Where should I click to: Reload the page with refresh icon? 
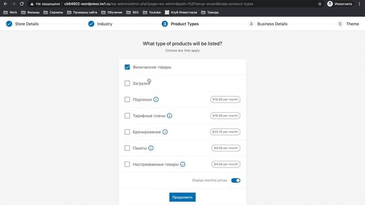pyautogui.click(x=22, y=4)
